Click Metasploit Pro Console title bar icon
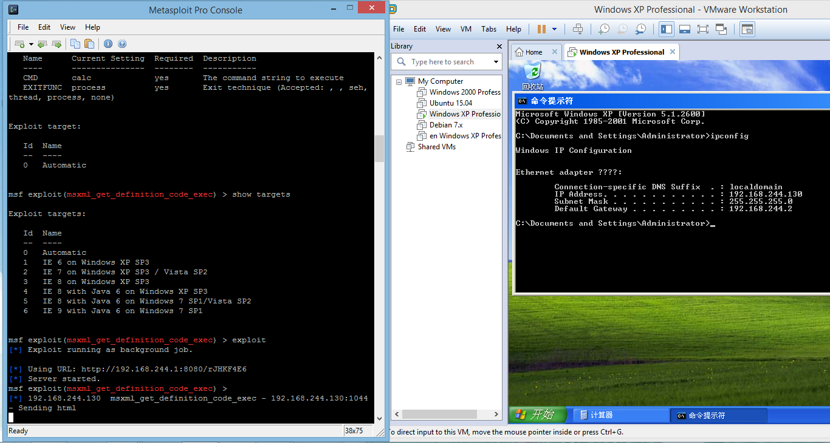This screenshot has width=830, height=443. (x=13, y=10)
